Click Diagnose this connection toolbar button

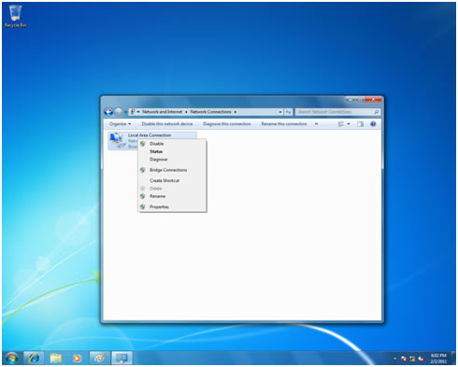[227, 124]
